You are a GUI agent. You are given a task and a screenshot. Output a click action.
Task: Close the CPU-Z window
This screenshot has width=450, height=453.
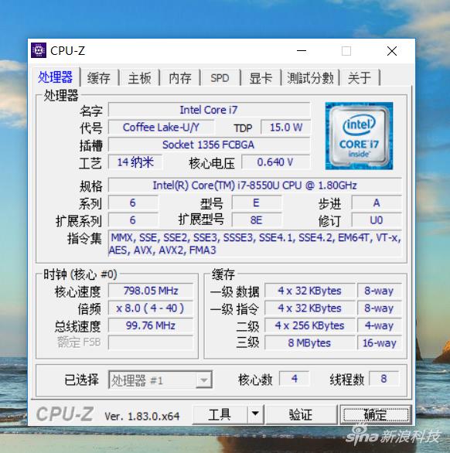click(x=392, y=51)
